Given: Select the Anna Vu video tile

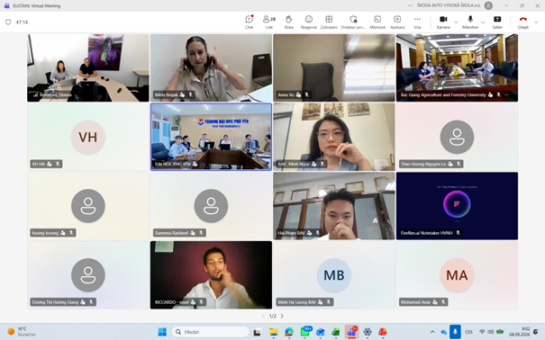Looking at the screenshot, I should 334,67.
